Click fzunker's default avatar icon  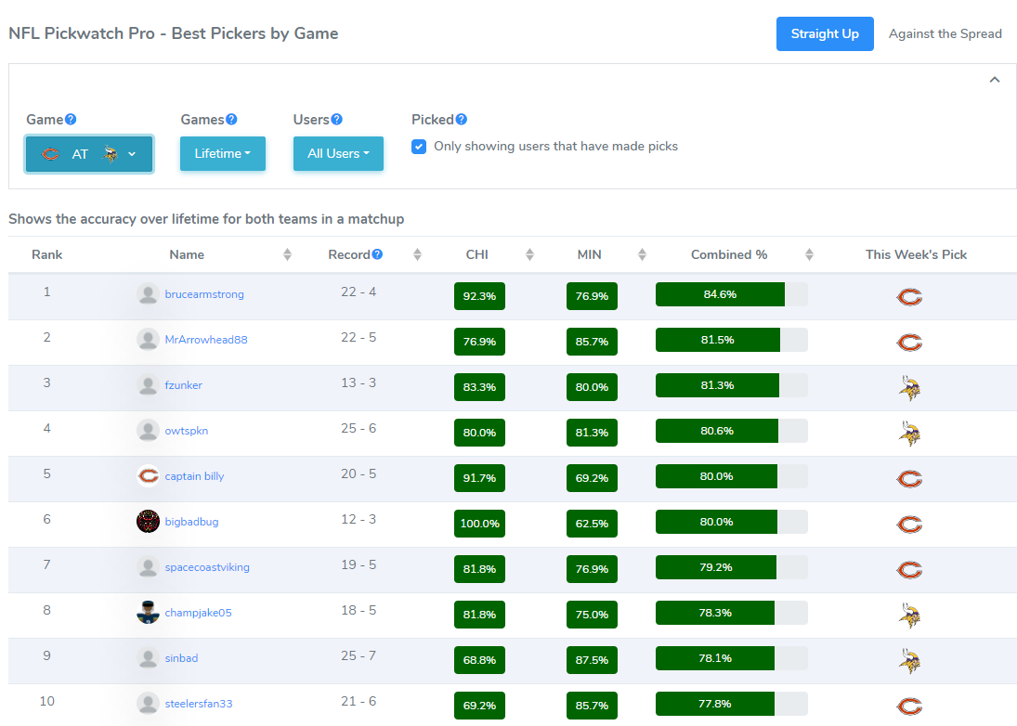pyautogui.click(x=148, y=384)
